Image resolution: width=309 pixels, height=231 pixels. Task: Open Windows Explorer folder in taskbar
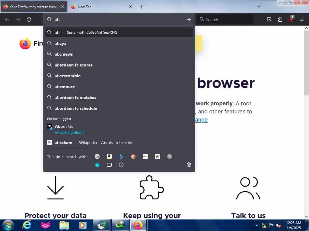64,225
